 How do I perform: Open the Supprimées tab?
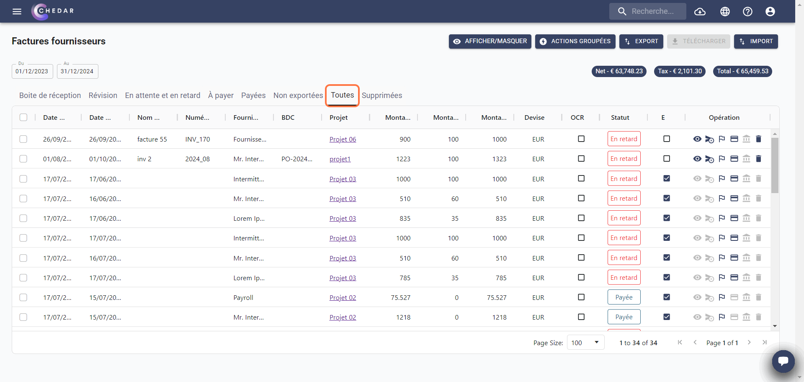[382, 95]
